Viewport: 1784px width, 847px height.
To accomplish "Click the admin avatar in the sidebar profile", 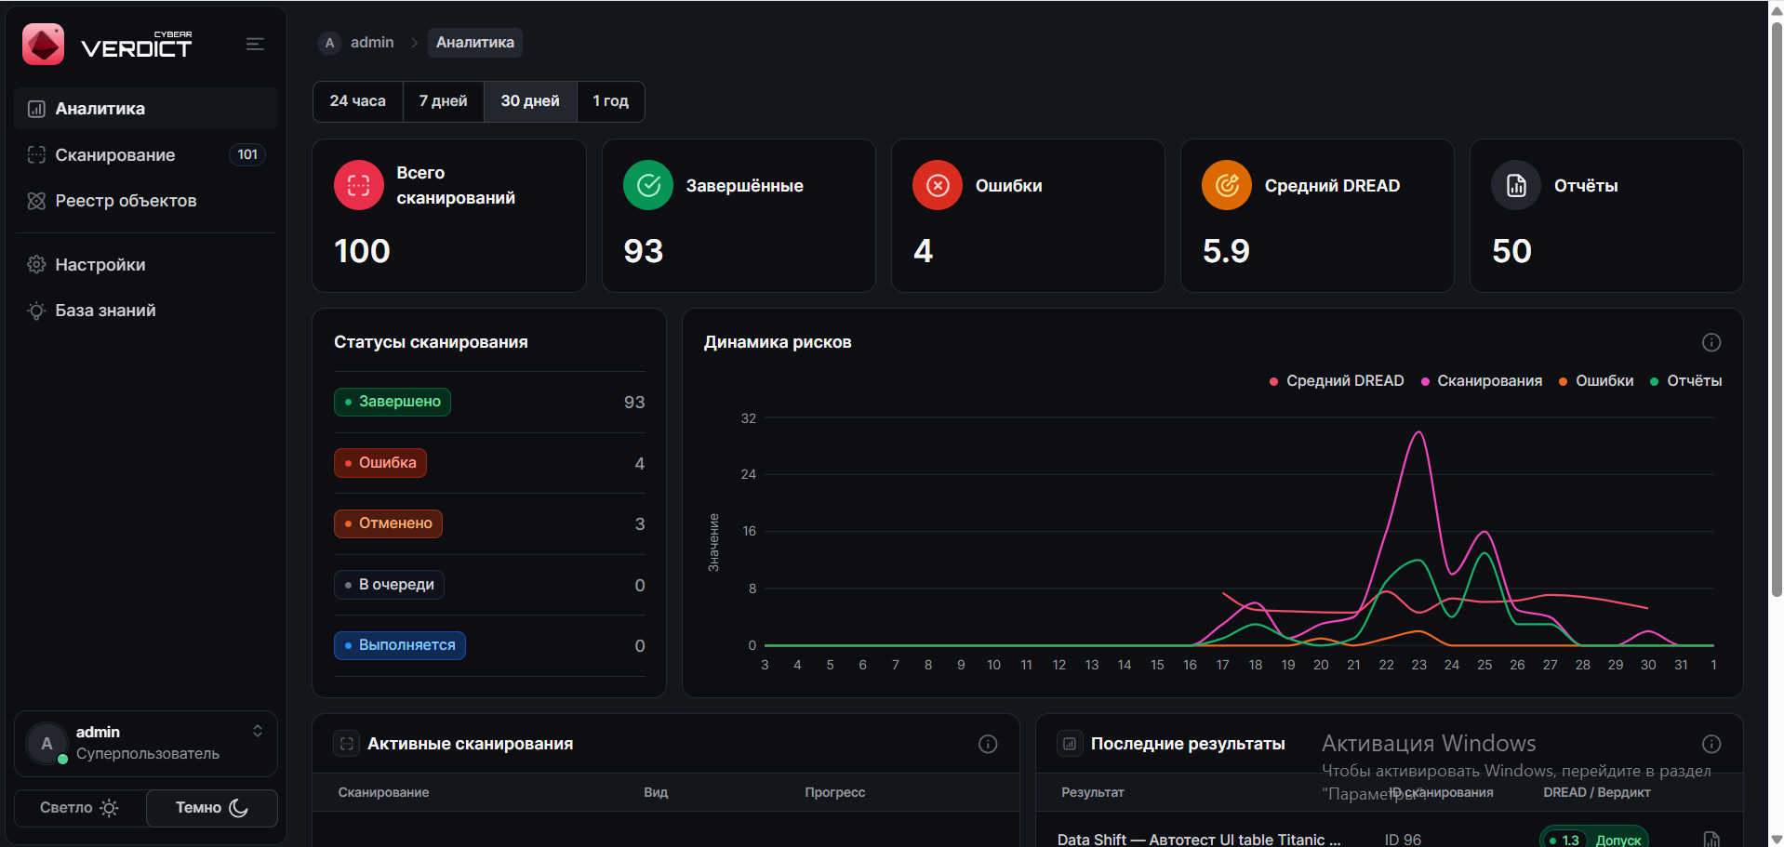I will [x=47, y=744].
